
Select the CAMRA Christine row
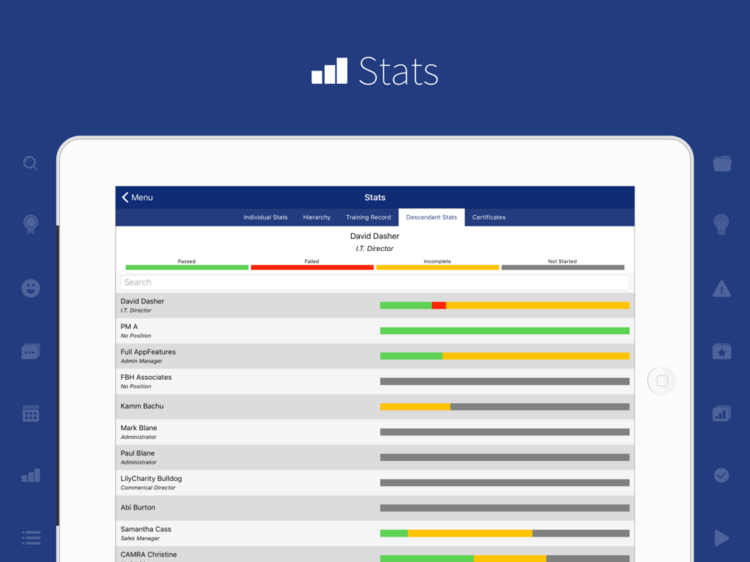(x=375, y=555)
